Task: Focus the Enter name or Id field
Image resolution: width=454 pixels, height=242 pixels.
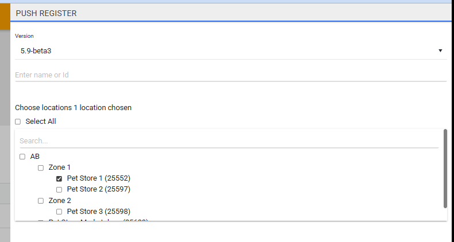Action: 230,75
